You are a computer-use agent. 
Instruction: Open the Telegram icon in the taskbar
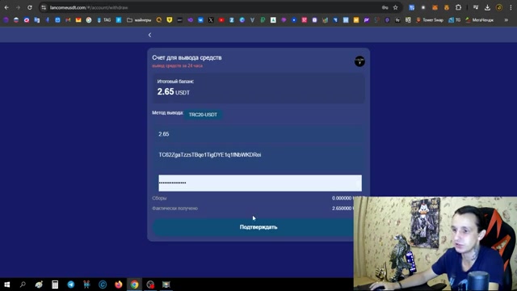click(x=71, y=285)
